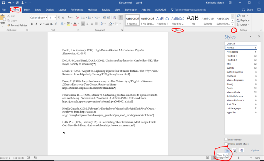Click the Format Painter tool
The image size is (264, 161).
point(17,25)
